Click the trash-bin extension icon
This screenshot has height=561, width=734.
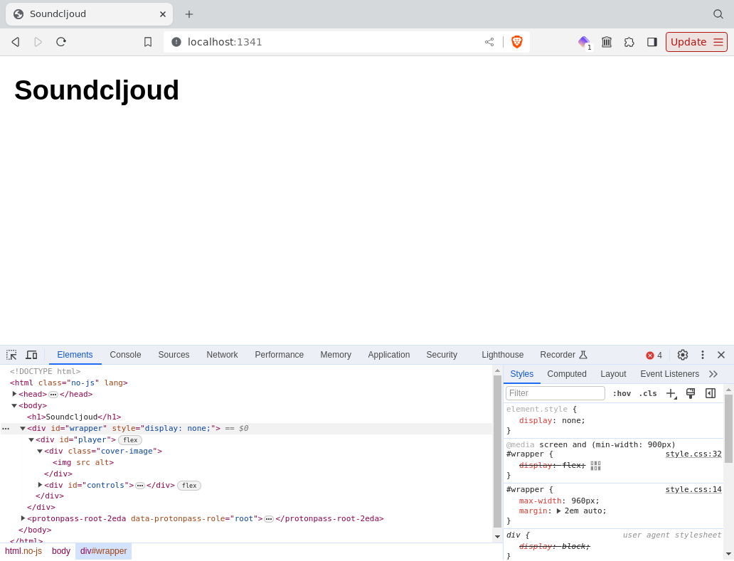(607, 42)
